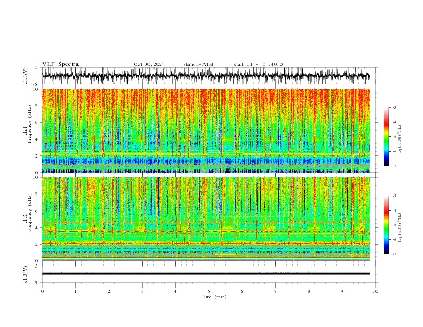The image size is (423, 327).
Task: Click the "9" tick on the time axis
Action: pyautogui.click(x=342, y=291)
